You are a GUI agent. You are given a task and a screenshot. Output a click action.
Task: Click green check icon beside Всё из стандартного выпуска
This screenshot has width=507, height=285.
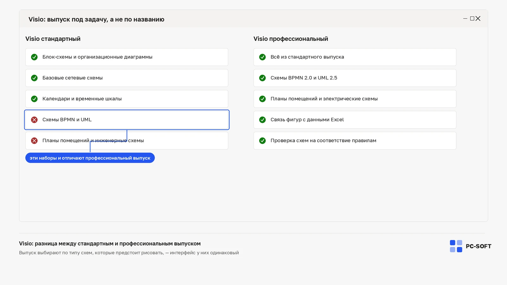click(262, 57)
